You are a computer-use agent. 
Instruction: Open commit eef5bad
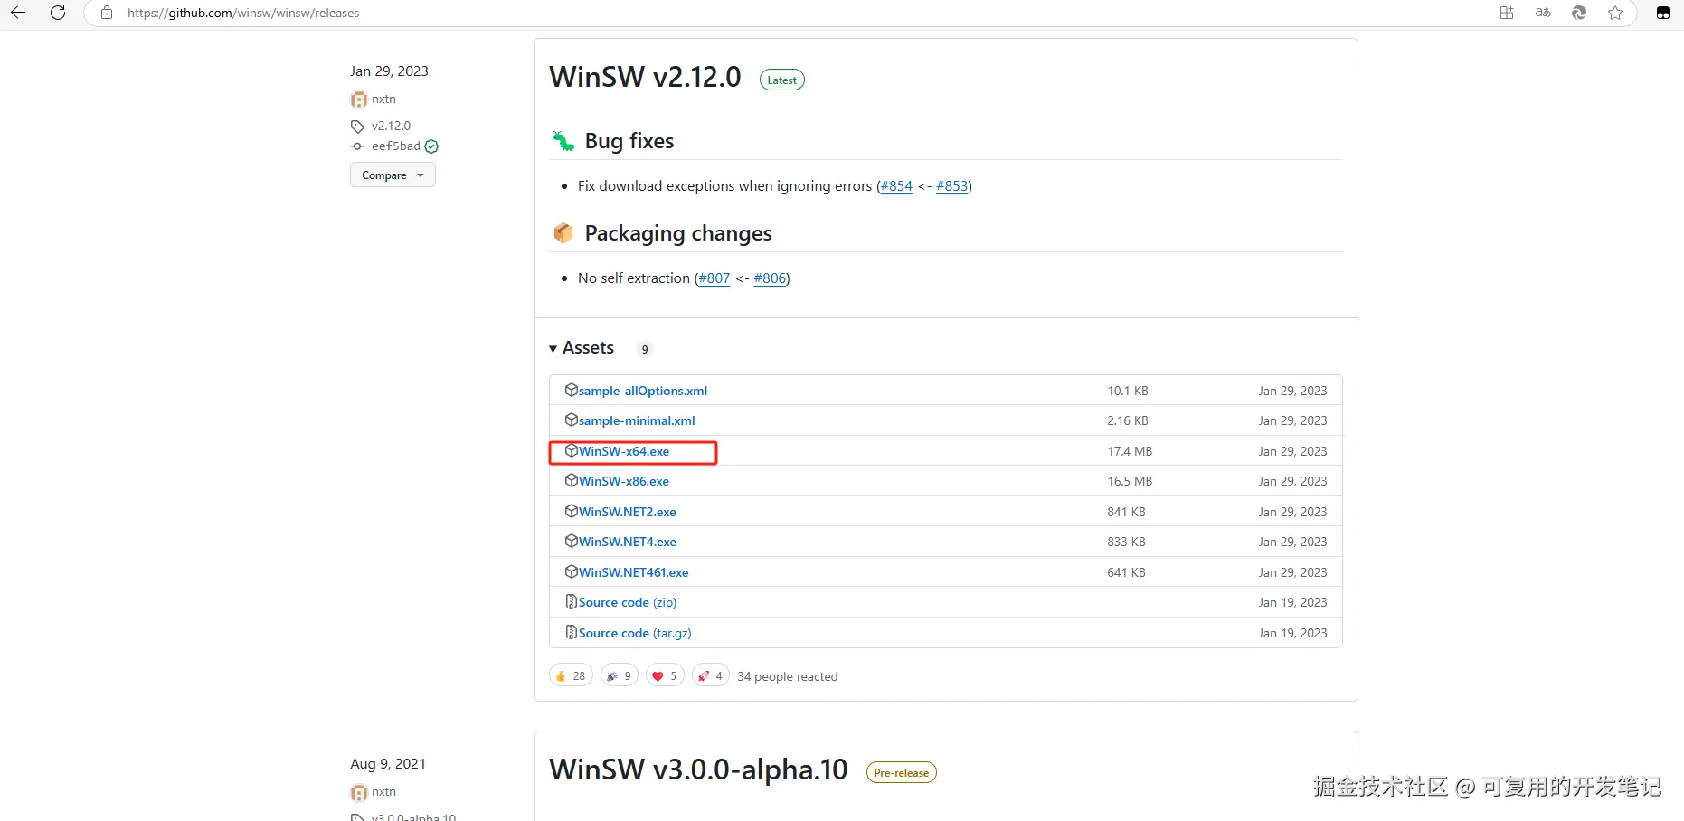[396, 146]
